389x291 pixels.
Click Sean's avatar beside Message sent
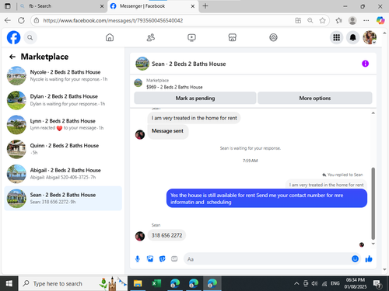(x=140, y=134)
